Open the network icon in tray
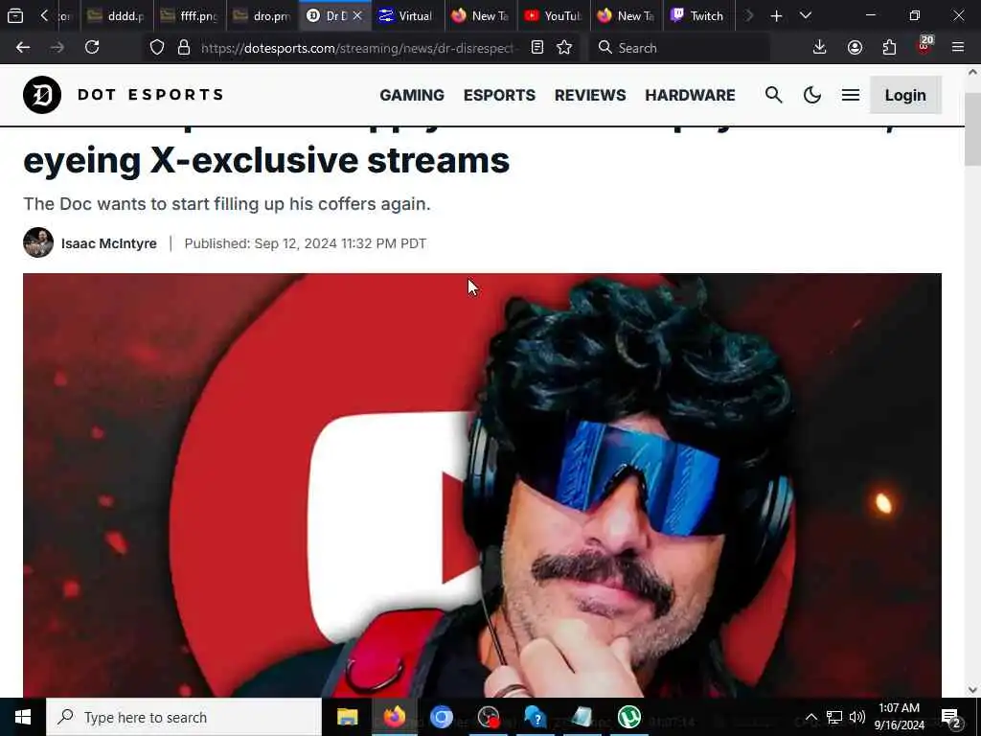The height and width of the screenshot is (736, 981). tap(834, 717)
